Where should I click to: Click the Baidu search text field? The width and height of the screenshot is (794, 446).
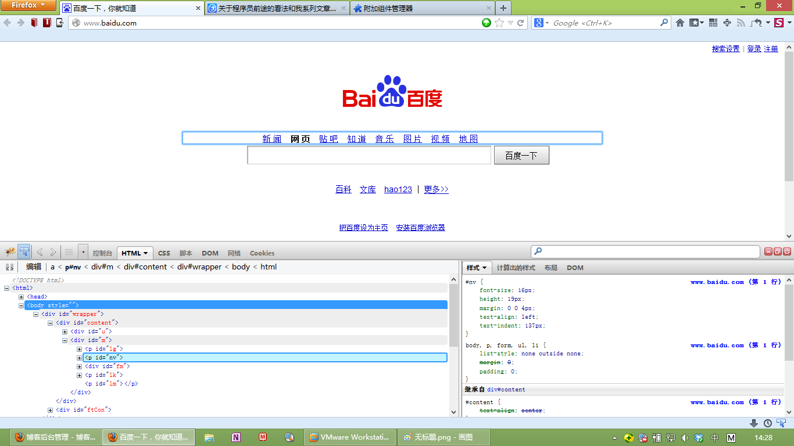click(369, 155)
